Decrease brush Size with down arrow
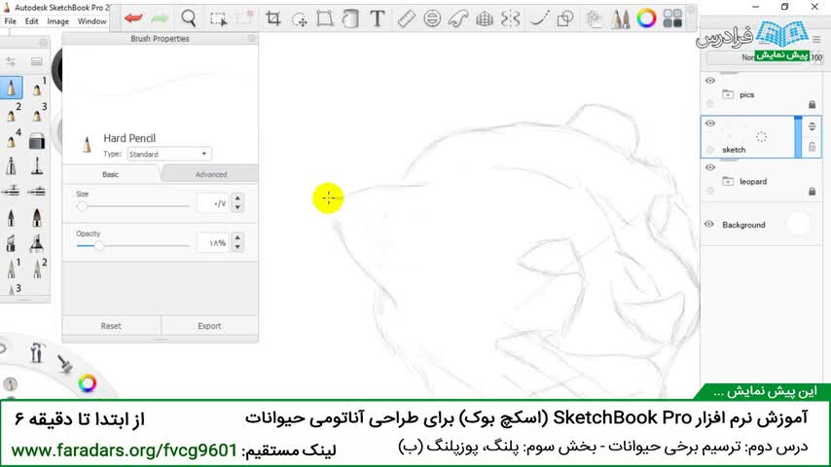The height and width of the screenshot is (467, 831). point(237,208)
